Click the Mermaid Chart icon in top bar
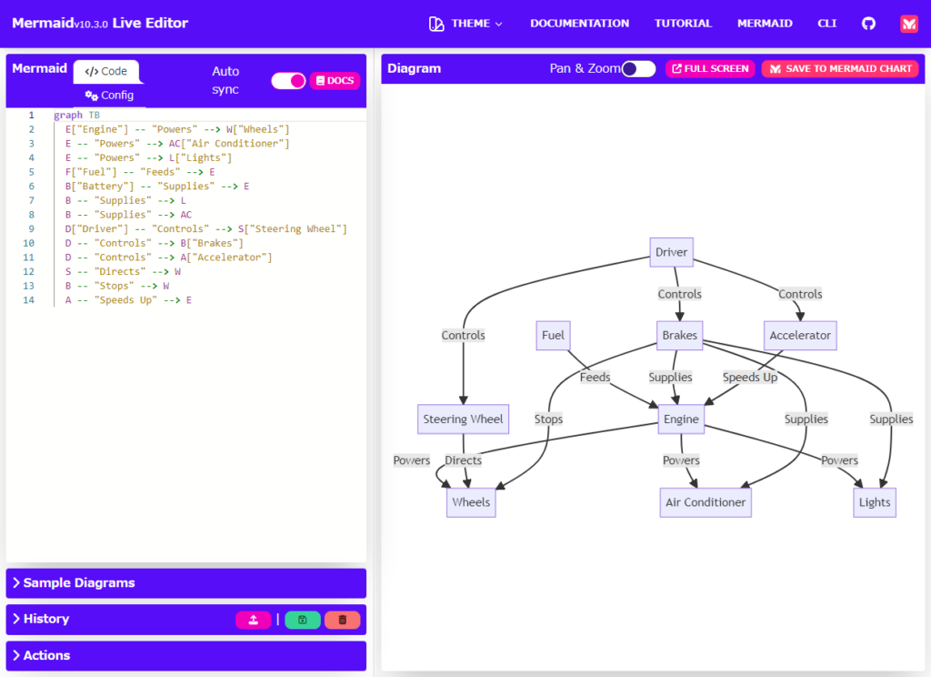This screenshot has height=677, width=931. tap(908, 23)
